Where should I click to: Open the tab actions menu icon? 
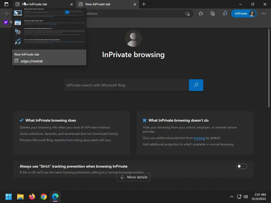pos(6,4)
